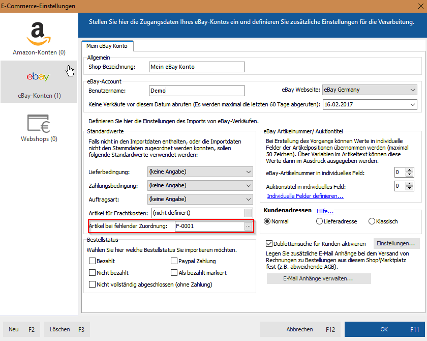Image resolution: width=427 pixels, height=341 pixels.
Task: Select the eBay-Konten sidebar icon
Action: click(x=39, y=81)
